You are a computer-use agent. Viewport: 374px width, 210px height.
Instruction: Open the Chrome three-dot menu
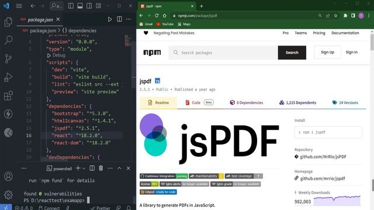click(x=369, y=16)
